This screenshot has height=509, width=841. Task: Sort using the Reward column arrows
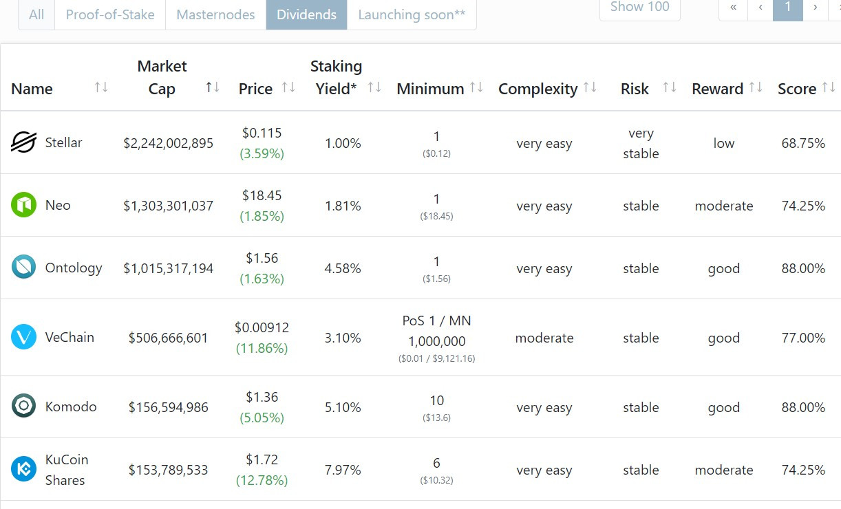pos(756,87)
